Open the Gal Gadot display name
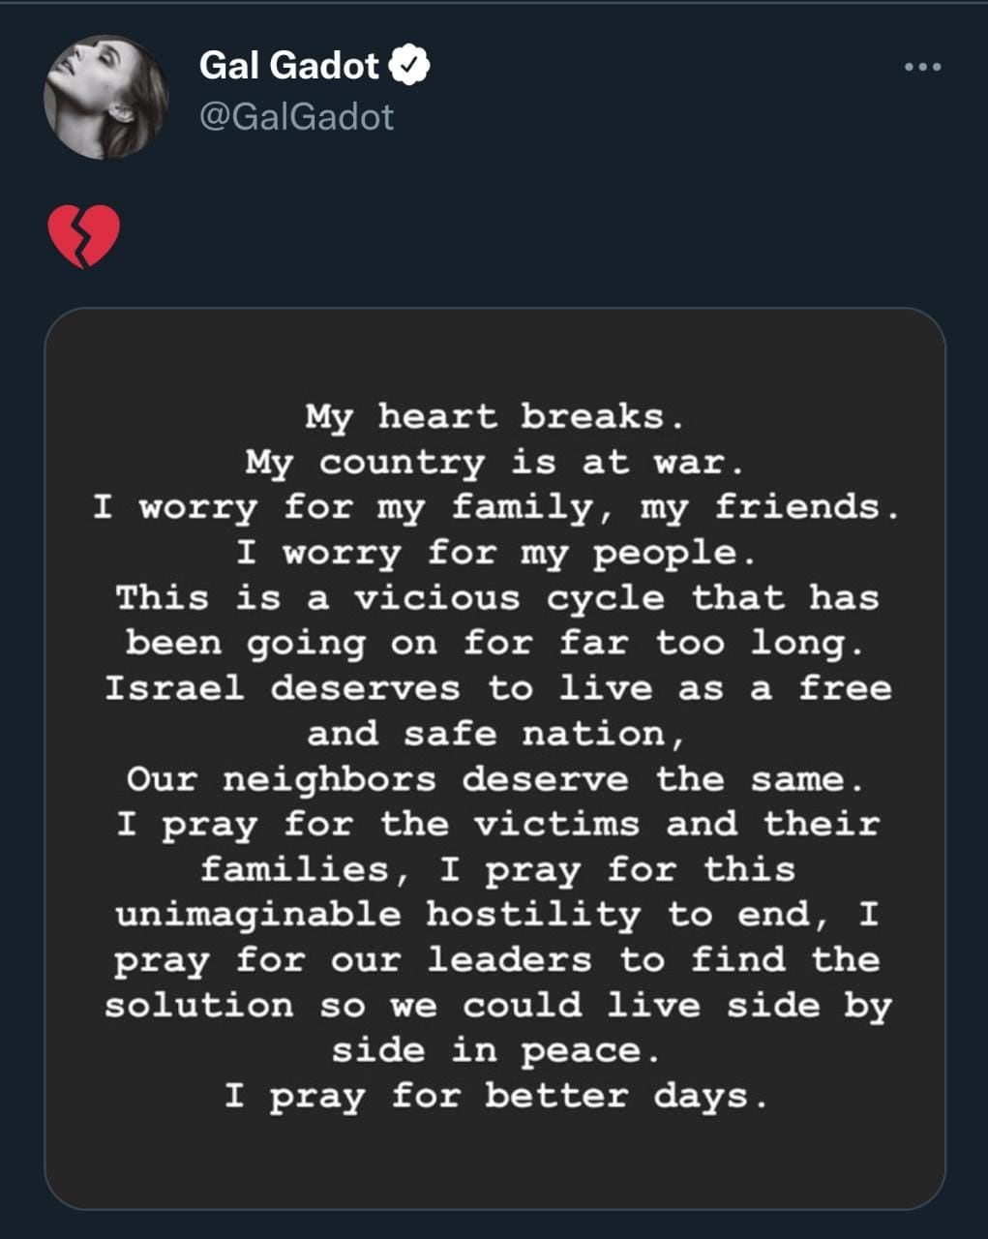 [288, 66]
